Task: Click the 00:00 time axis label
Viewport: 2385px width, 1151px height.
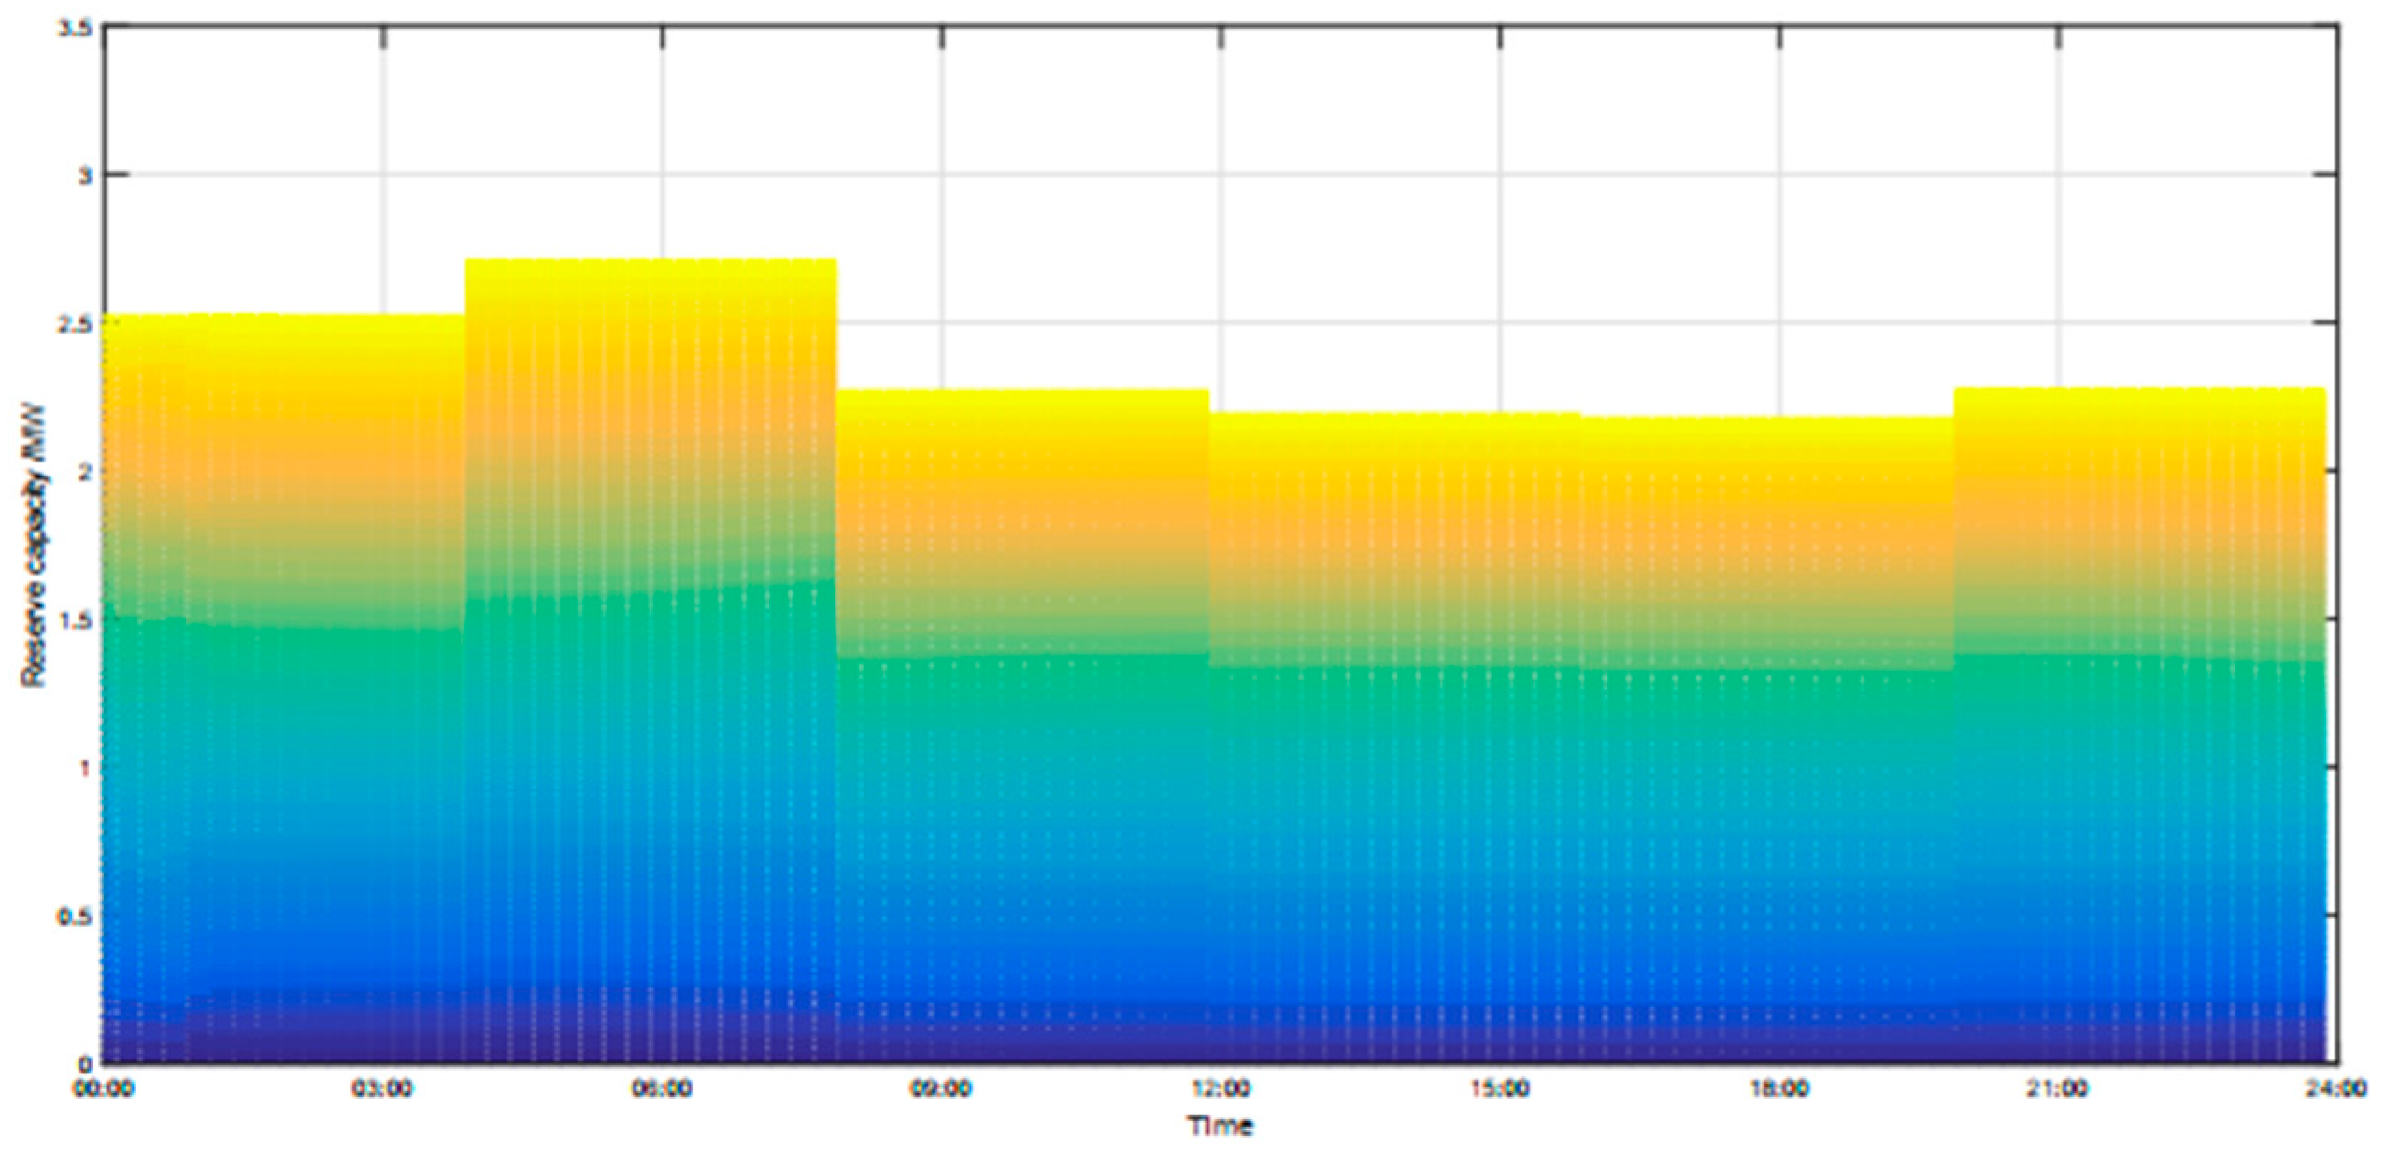Action: coord(103,1089)
